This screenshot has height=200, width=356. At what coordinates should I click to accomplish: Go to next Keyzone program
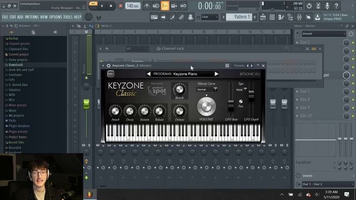216,74
